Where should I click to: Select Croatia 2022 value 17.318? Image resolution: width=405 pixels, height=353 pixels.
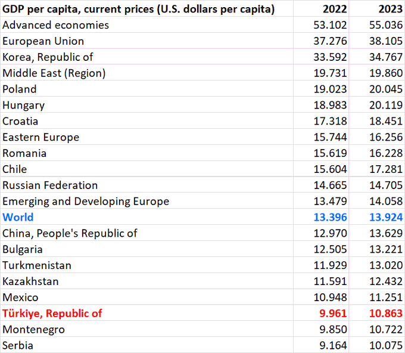pyautogui.click(x=330, y=121)
